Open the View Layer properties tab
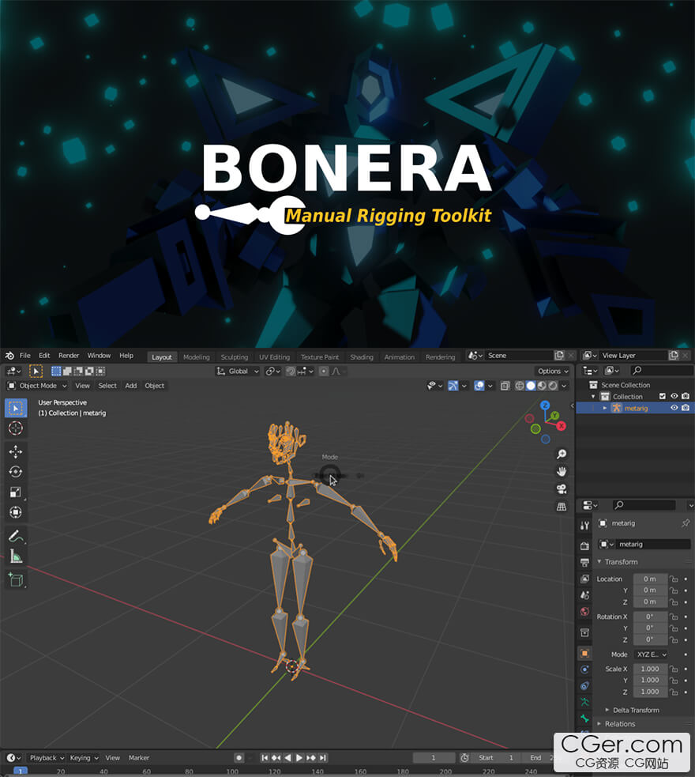695x777 pixels. click(584, 579)
